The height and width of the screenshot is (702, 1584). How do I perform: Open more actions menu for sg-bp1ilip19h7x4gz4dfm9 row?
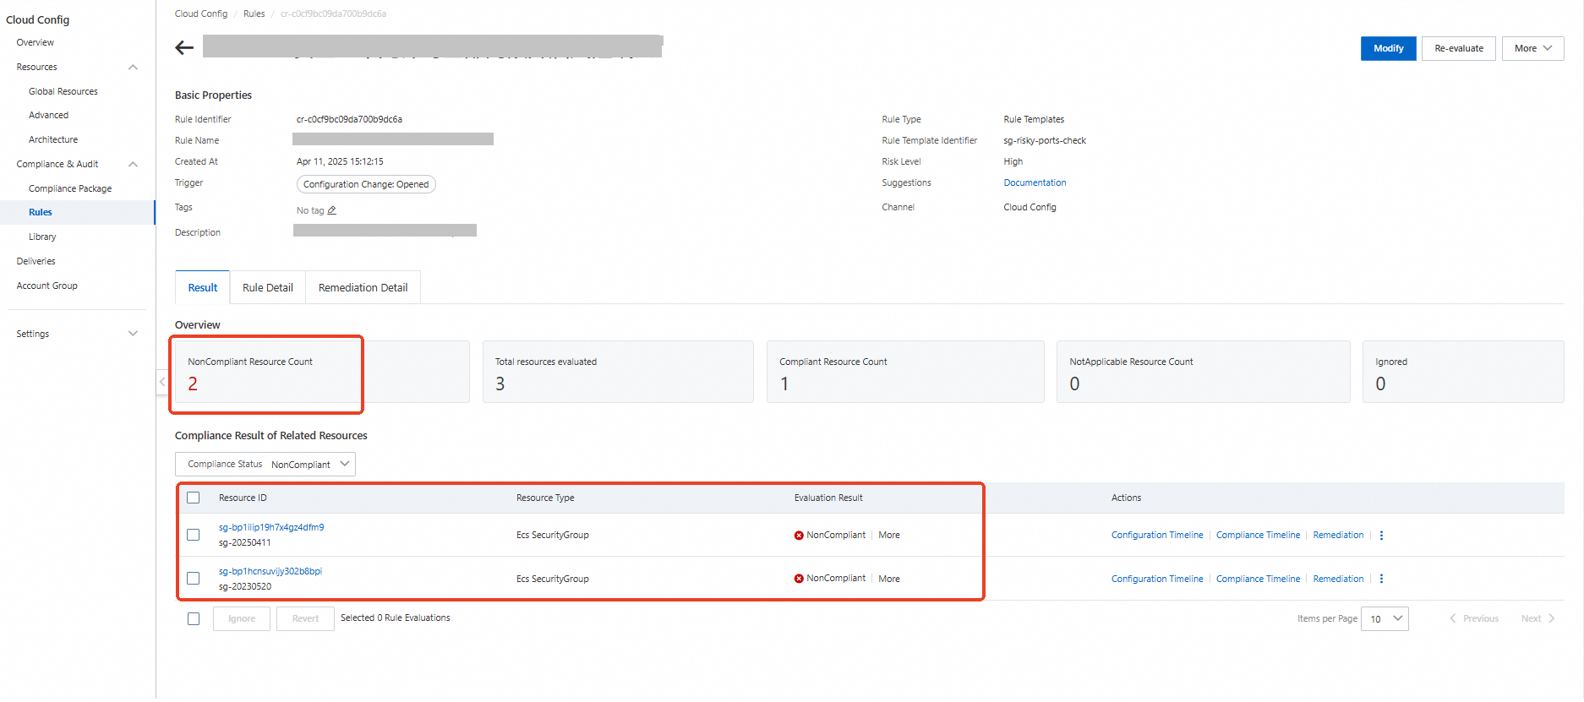click(x=1381, y=536)
